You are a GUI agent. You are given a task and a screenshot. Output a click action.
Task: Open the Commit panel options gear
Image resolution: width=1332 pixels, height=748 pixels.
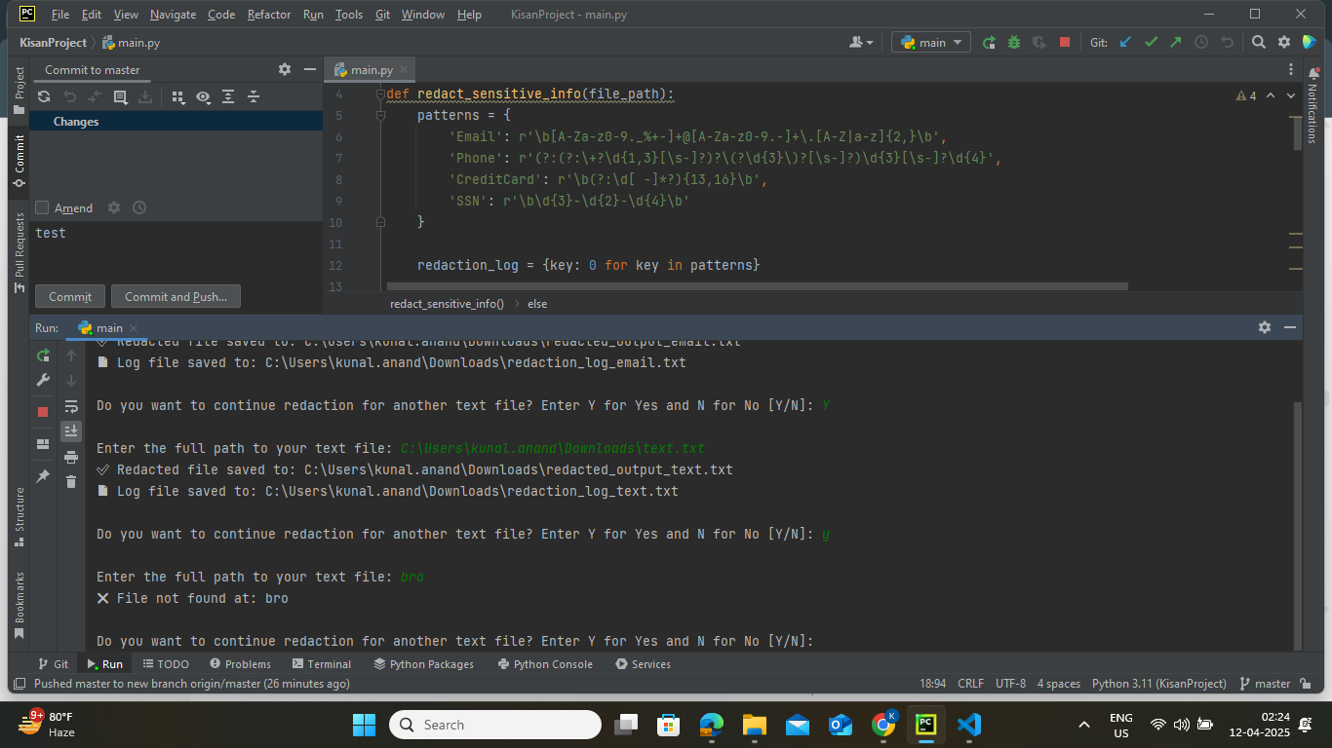coord(285,69)
